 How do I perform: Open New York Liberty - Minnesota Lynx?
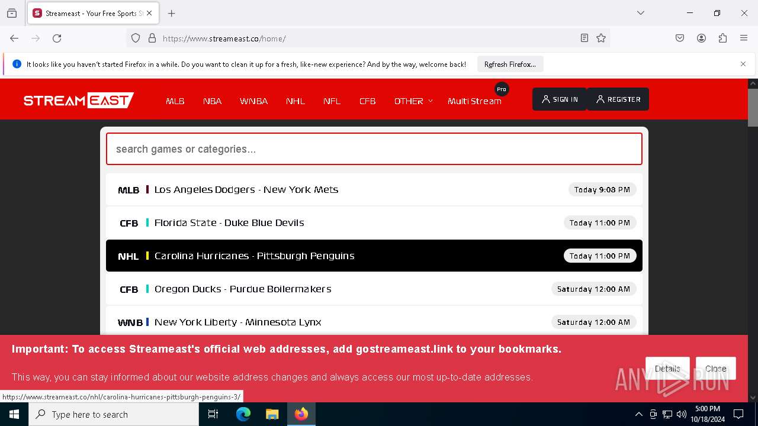point(374,321)
